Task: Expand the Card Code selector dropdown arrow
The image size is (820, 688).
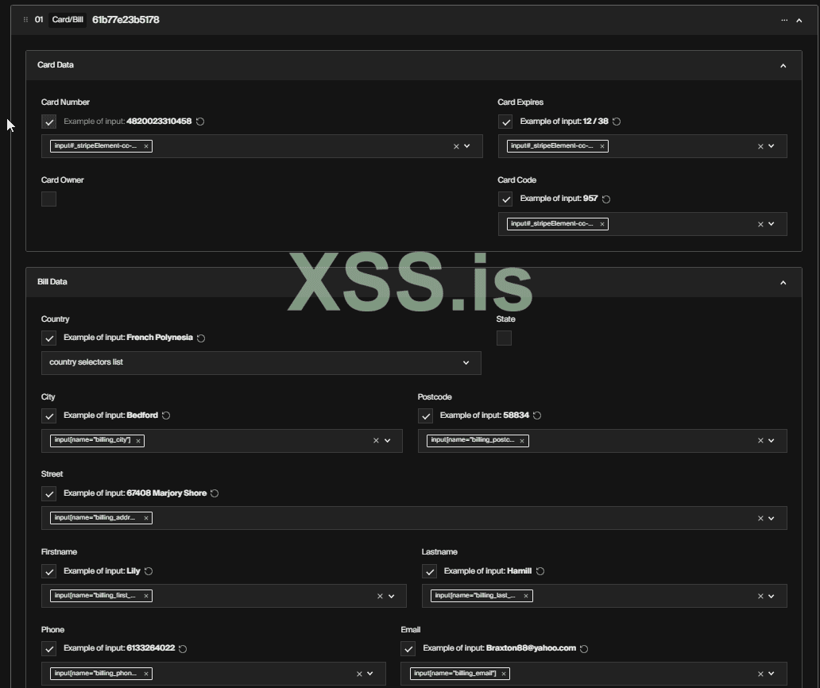Action: pyautogui.click(x=772, y=224)
